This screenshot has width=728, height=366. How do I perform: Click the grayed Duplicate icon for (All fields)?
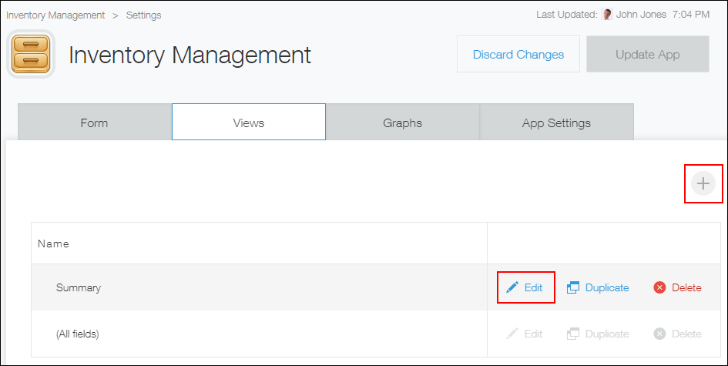pyautogui.click(x=573, y=334)
